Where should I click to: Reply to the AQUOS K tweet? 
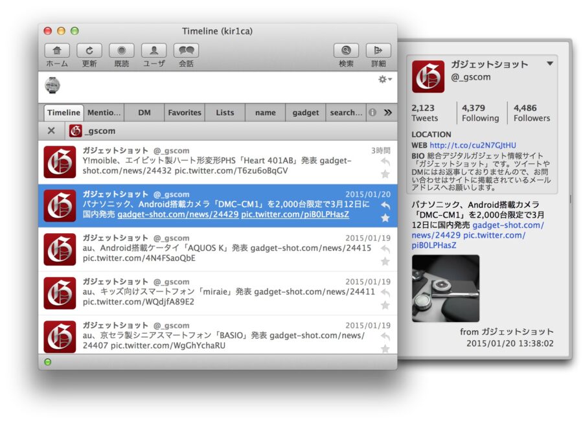click(385, 249)
